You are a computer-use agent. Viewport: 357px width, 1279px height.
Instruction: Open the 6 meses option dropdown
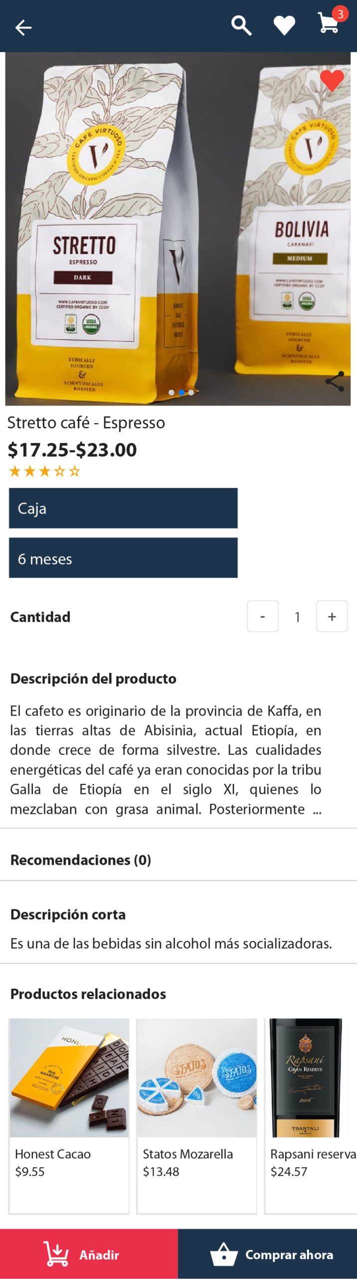click(123, 558)
